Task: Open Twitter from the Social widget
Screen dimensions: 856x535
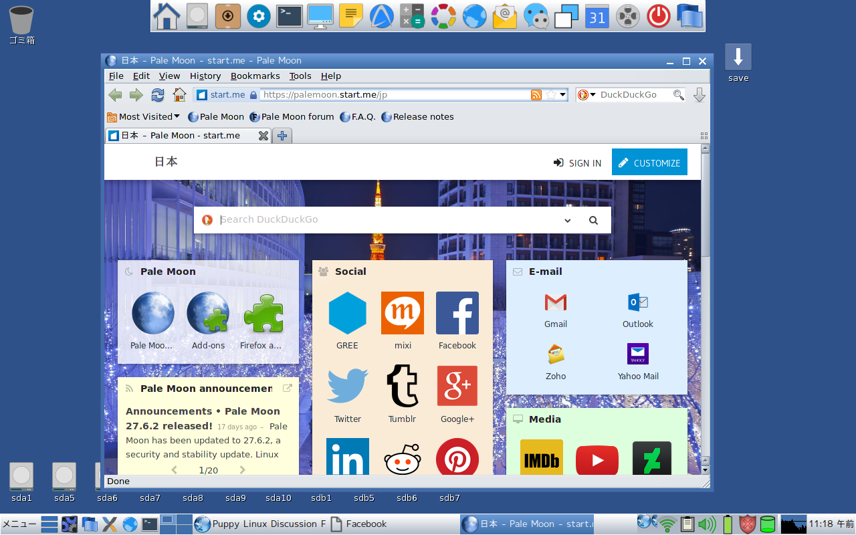Action: tap(347, 386)
